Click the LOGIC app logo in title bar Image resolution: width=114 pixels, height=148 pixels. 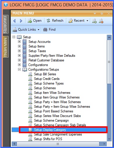tap(6, 5)
